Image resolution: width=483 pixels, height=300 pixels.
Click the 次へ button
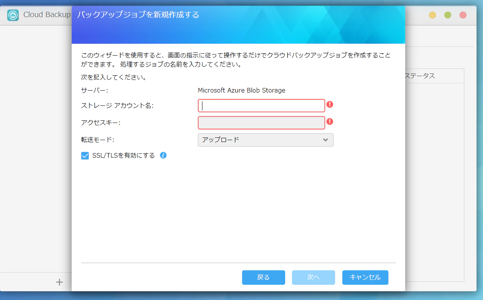tap(313, 278)
